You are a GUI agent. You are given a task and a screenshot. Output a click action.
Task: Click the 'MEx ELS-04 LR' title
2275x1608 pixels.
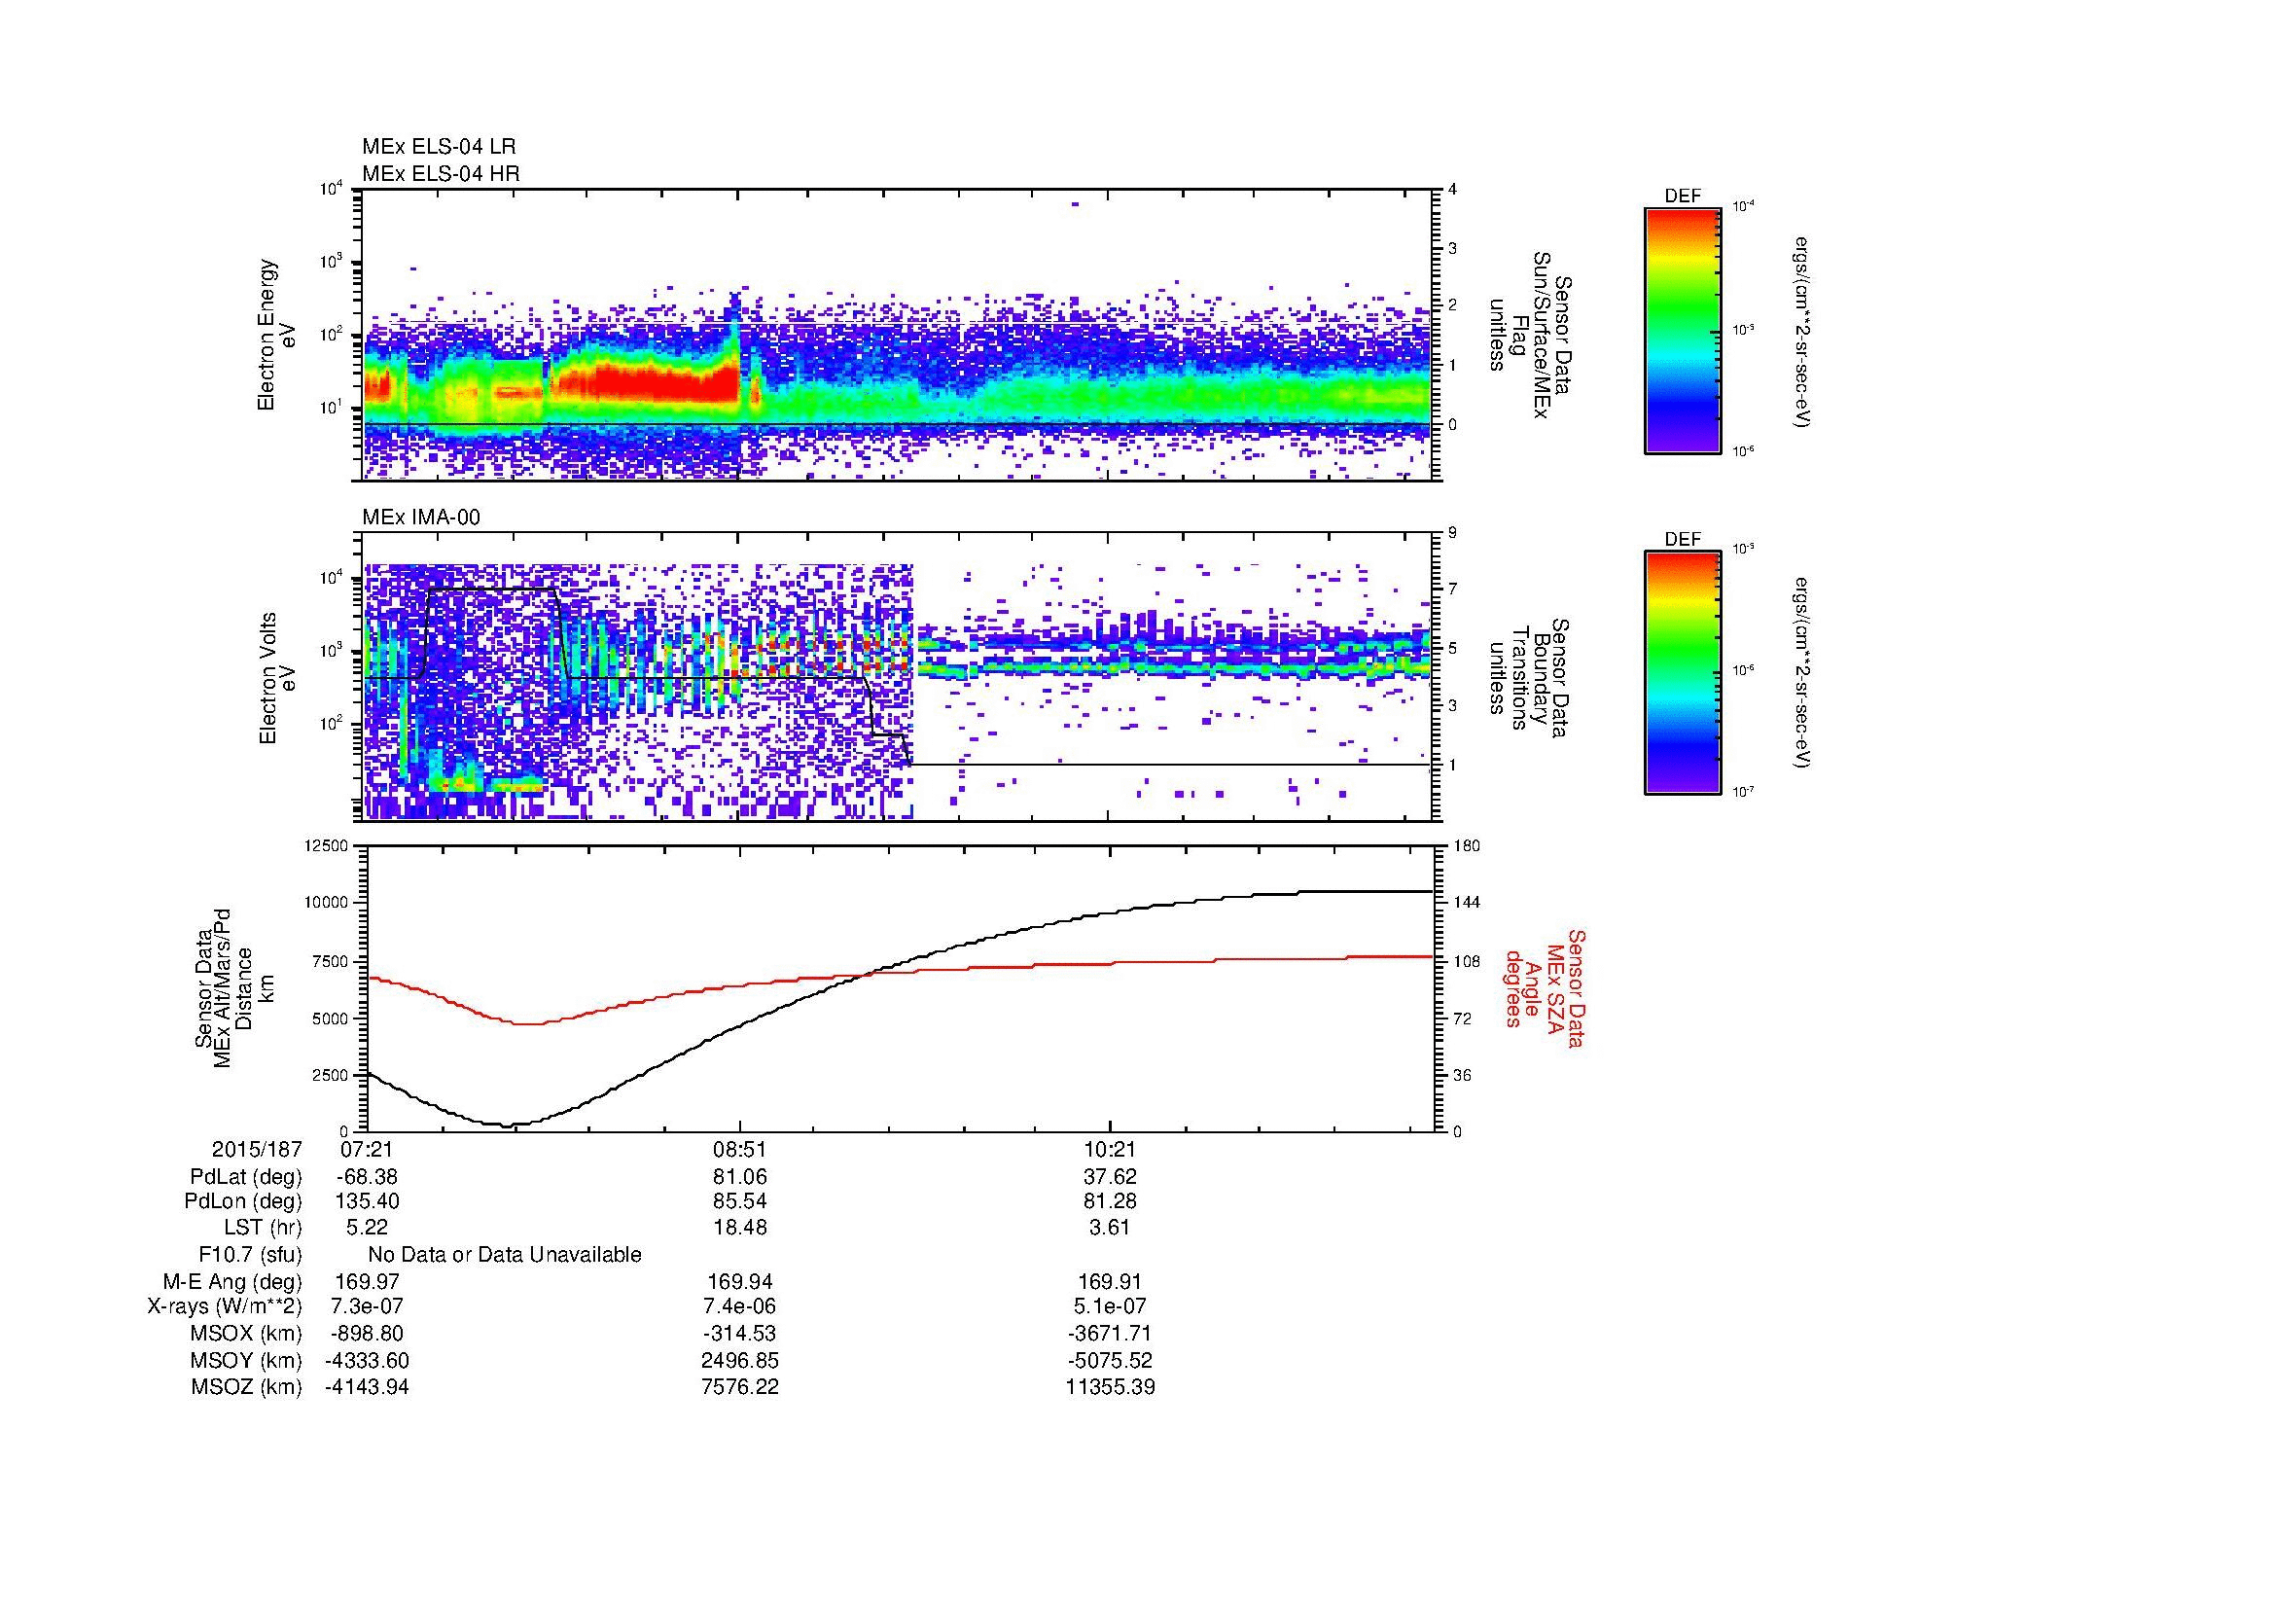(439, 147)
